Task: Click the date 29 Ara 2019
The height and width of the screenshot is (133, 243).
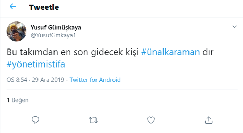Action: [x=48, y=80]
